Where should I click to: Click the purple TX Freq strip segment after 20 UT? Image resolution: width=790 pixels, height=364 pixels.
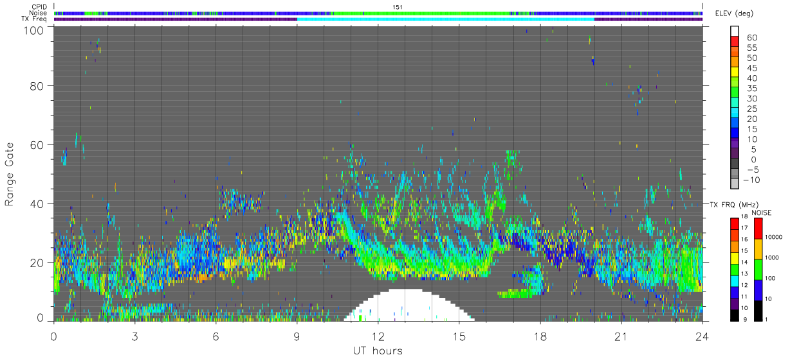[x=648, y=19]
